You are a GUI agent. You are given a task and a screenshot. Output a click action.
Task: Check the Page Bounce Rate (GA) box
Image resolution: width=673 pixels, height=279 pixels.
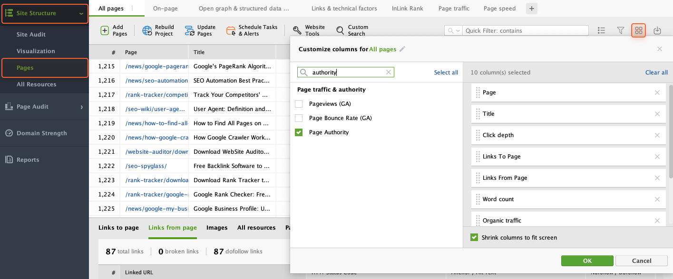click(299, 118)
